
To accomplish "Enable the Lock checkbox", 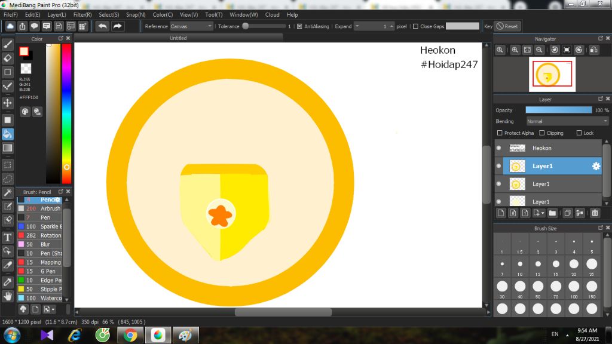I will [579, 133].
